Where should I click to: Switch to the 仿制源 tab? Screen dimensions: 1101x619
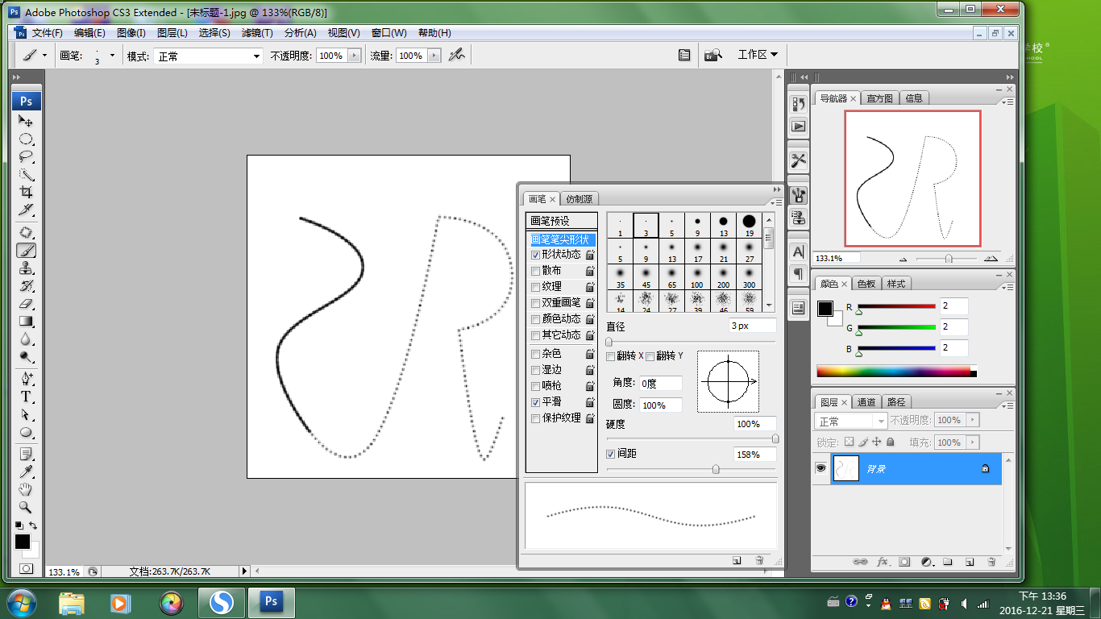coord(579,199)
